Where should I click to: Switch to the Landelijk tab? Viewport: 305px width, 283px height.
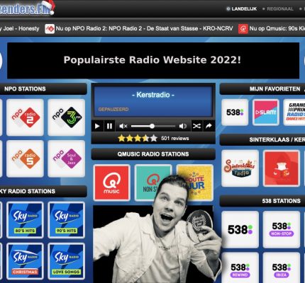pos(244,9)
